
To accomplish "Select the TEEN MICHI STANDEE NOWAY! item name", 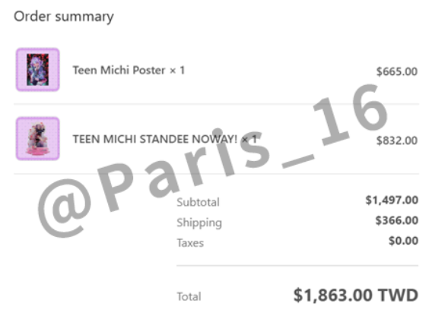I will click(155, 139).
